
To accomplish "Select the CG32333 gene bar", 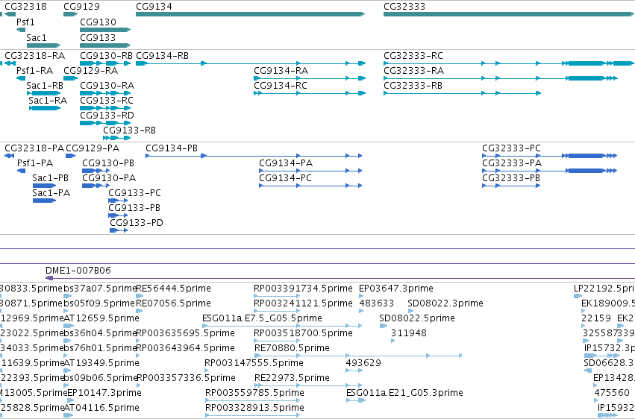I will [509, 14].
